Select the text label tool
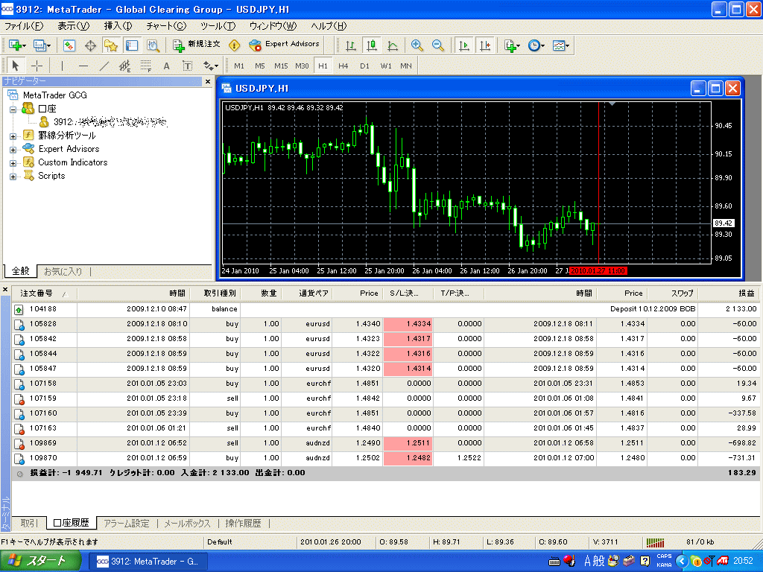Viewport: 763px width, 572px height. click(166, 66)
